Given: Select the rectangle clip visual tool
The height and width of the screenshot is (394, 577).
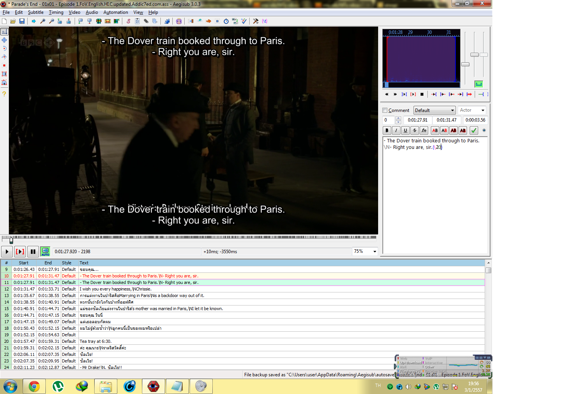Looking at the screenshot, I should click(4, 74).
